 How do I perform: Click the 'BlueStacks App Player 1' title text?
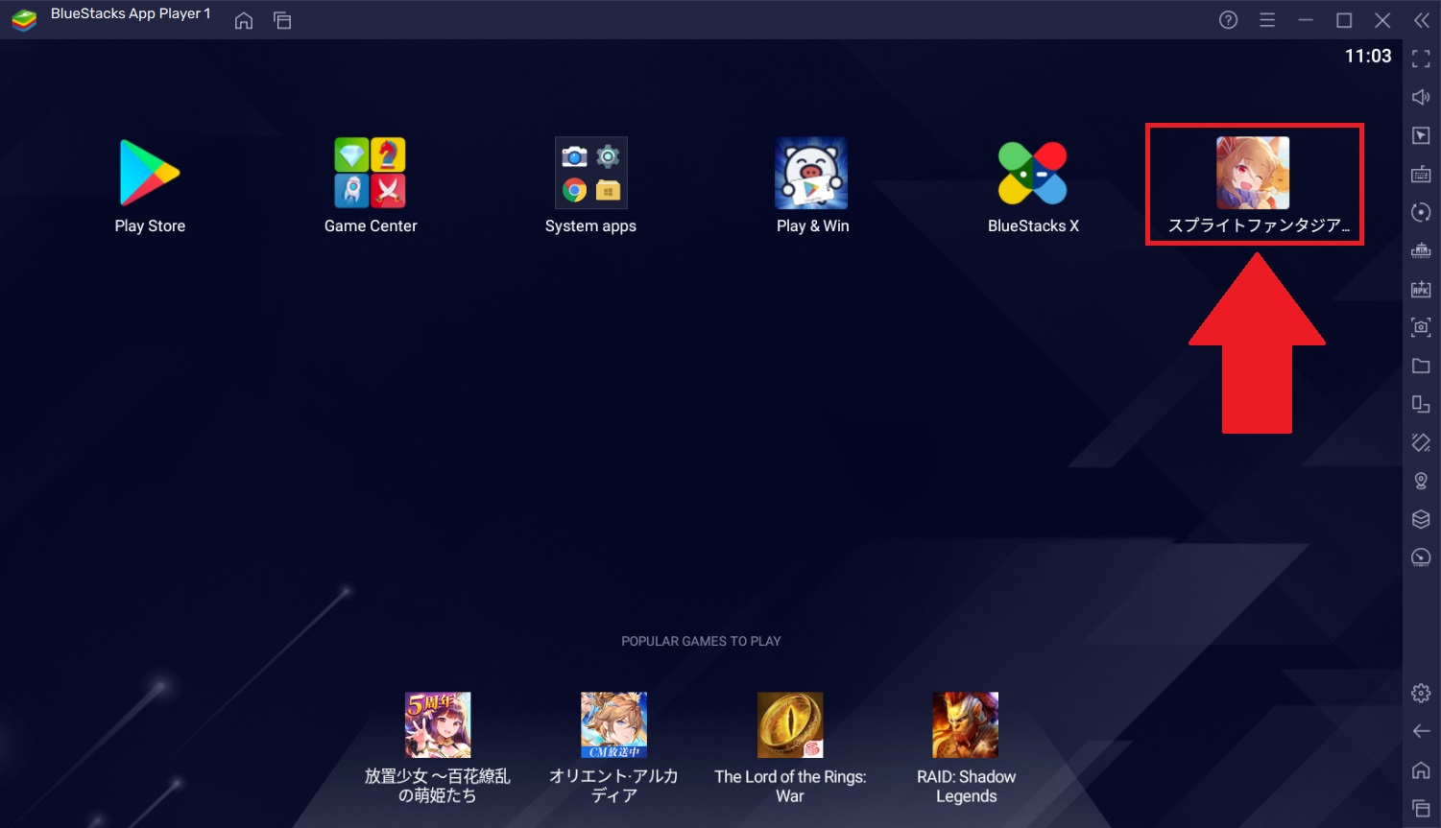tap(131, 13)
